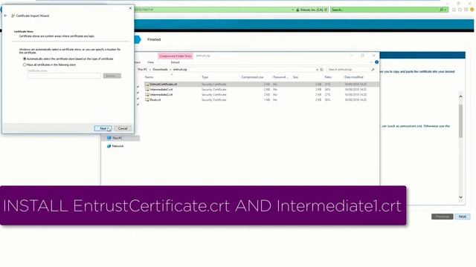Click the Entrust page scrollbar thumb
The width and height of the screenshot is (476, 267).
[x=460, y=121]
